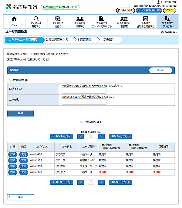Click 名古屋銀行でんさいサービス label

click(x=60, y=7)
